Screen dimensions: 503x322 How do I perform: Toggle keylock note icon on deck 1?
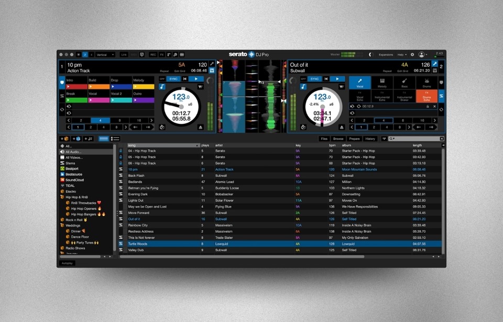[162, 86]
